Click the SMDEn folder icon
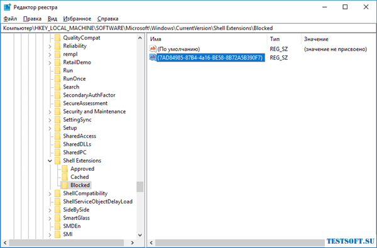Image resolution: width=377 pixels, height=248 pixels. point(57,226)
